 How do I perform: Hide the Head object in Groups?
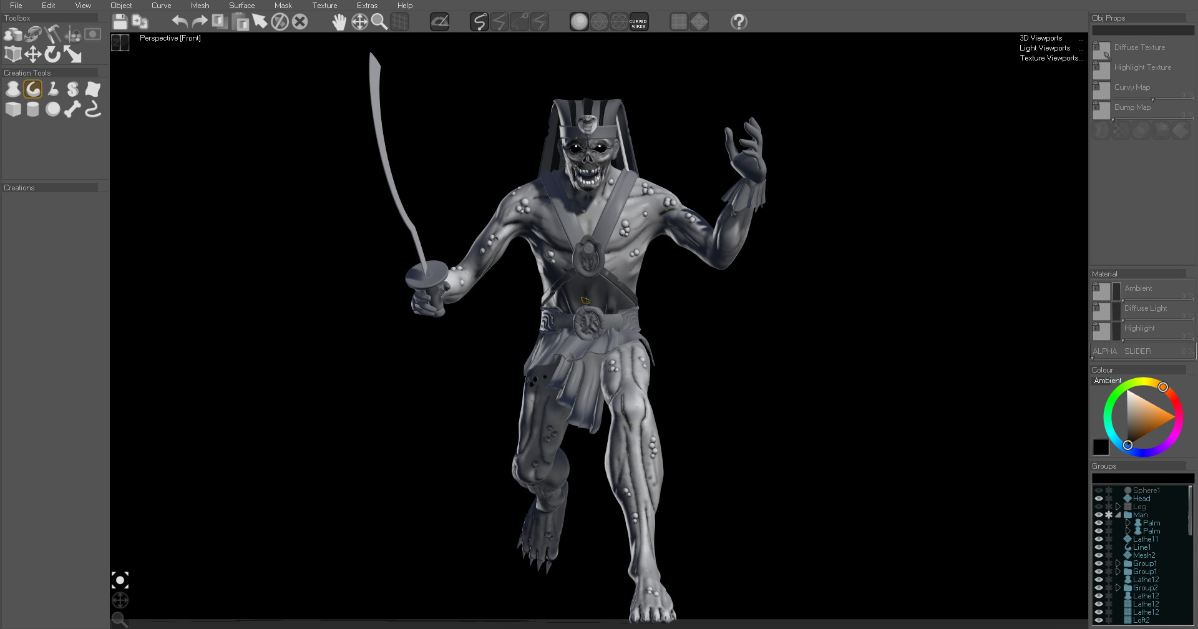click(x=1098, y=499)
